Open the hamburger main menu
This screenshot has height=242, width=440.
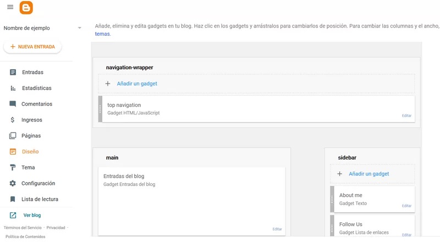10,7
